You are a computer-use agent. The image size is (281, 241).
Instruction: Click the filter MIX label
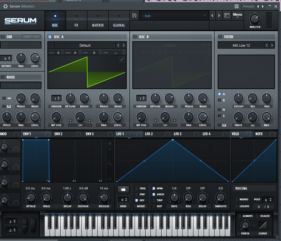point(267,125)
